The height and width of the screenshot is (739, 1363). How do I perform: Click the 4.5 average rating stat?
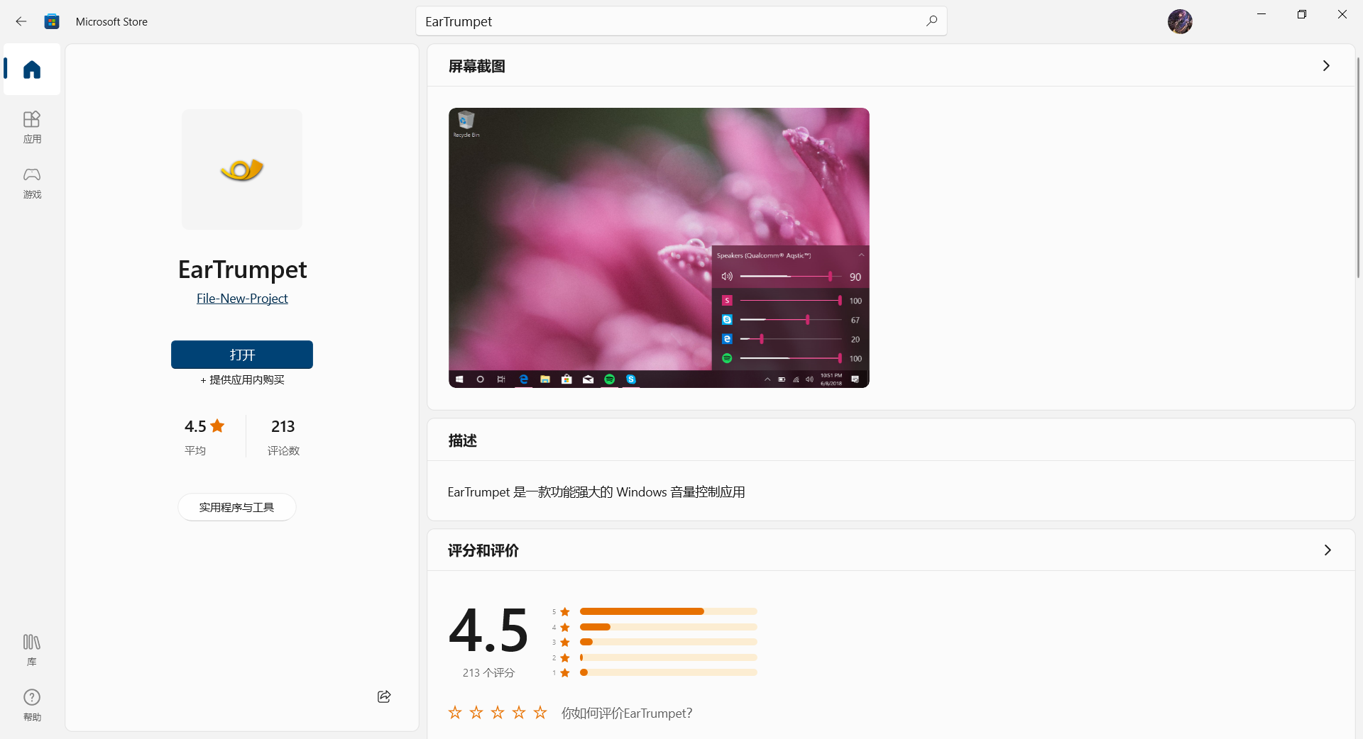(x=204, y=436)
